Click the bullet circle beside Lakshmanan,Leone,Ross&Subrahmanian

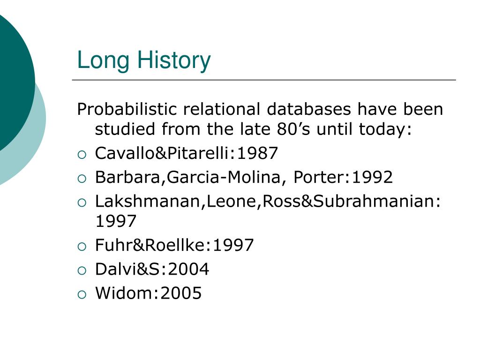82,202
